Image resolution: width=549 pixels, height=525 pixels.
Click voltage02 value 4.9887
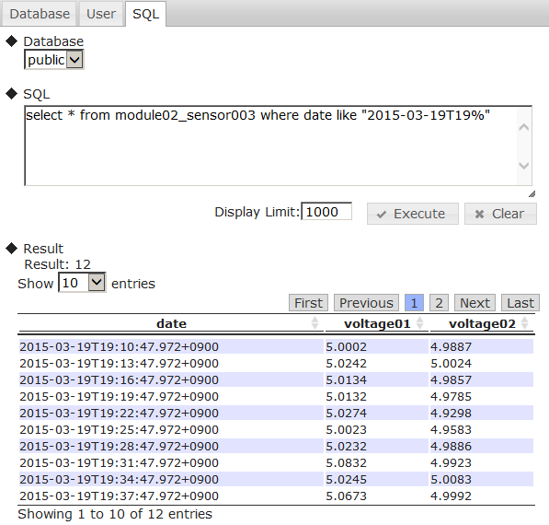click(x=451, y=346)
